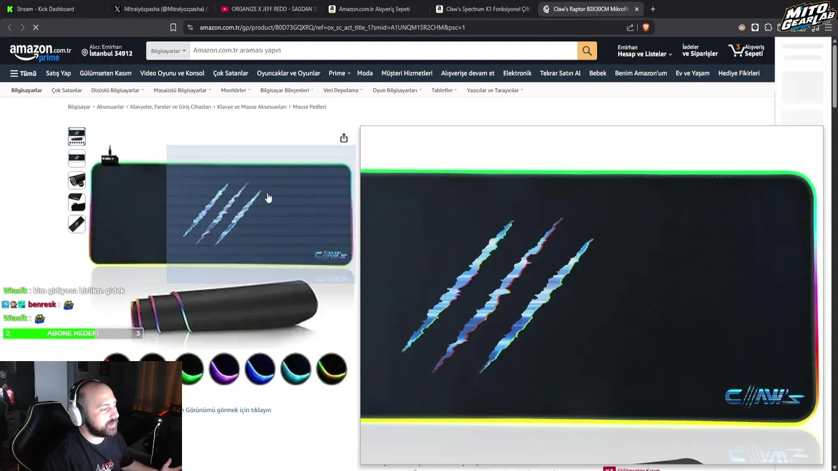Select the blue RGB light swatch

[x=260, y=369]
